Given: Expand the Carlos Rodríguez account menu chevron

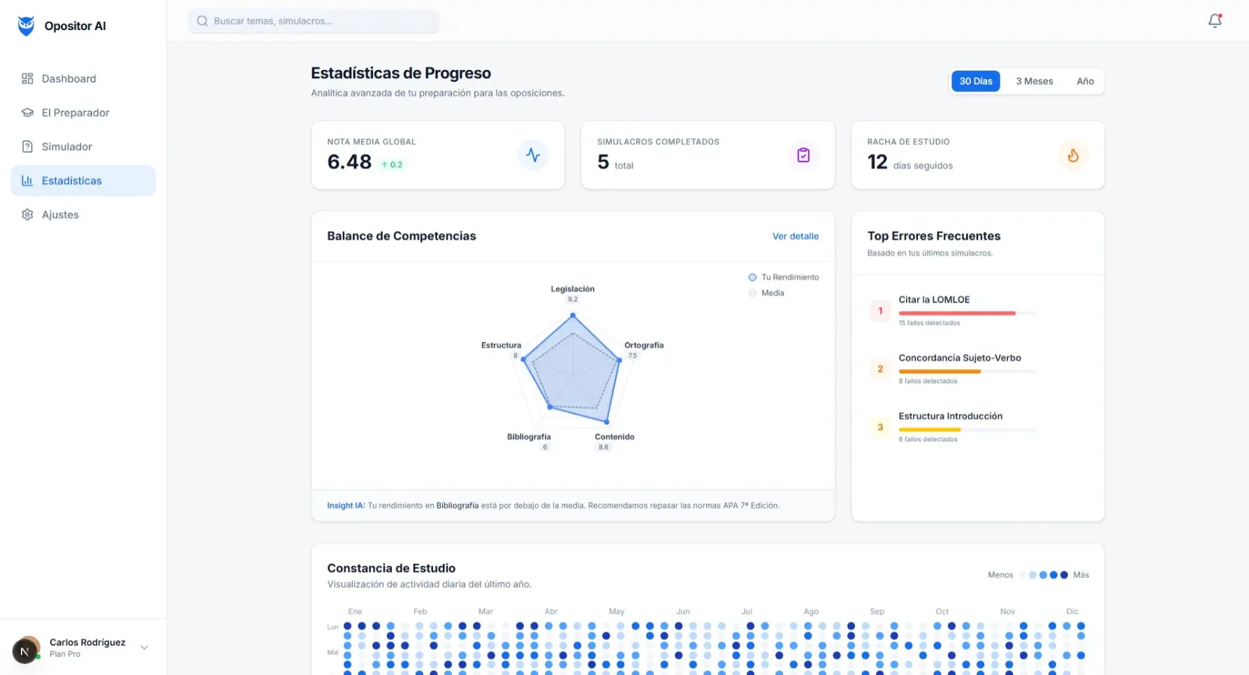Looking at the screenshot, I should (145, 648).
